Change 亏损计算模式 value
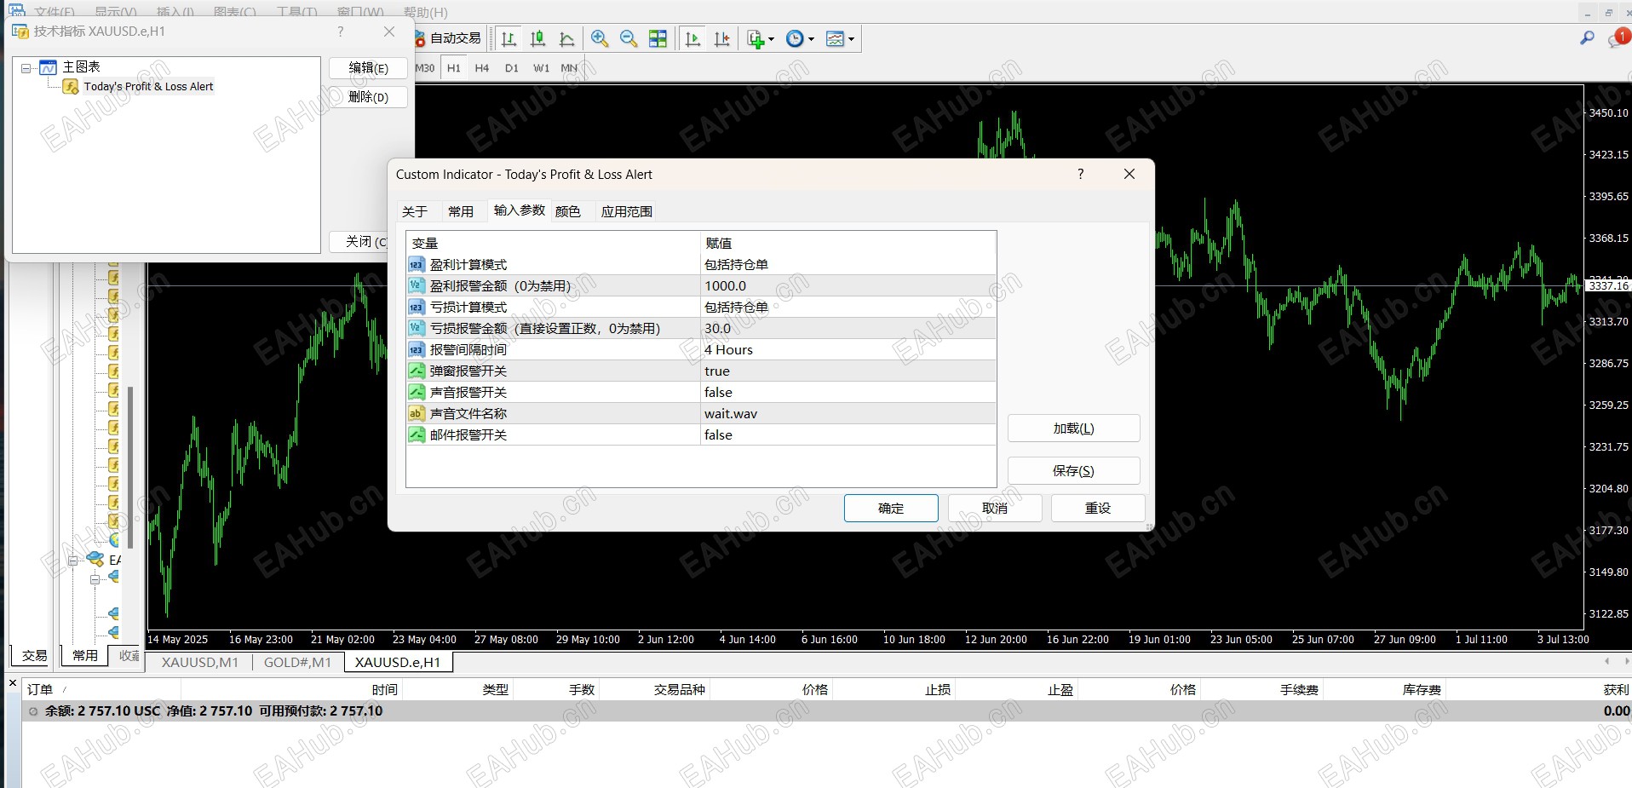Viewport: 1632px width, 788px height. (848, 307)
